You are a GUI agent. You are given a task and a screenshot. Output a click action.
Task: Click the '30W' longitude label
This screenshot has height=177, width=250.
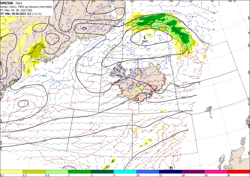[x=93, y=1]
